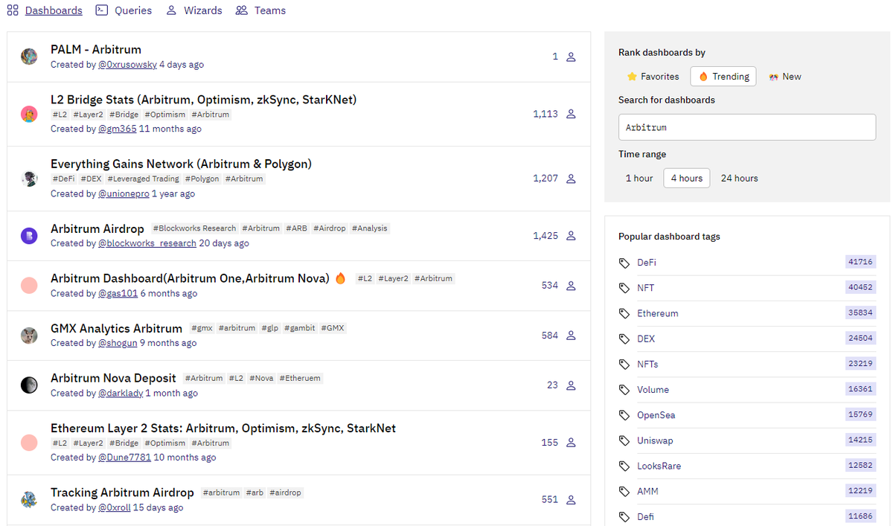Click the Queries terminal icon
This screenshot has height=526, width=893.
pyautogui.click(x=101, y=10)
